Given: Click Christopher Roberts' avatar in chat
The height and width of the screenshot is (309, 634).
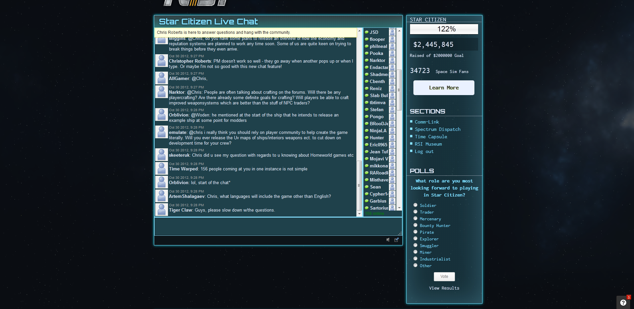Looking at the screenshot, I should click(x=161, y=61).
